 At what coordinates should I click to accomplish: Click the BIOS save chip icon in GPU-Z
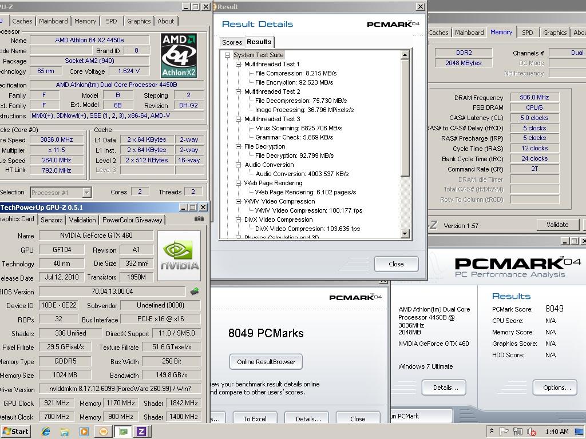(195, 291)
